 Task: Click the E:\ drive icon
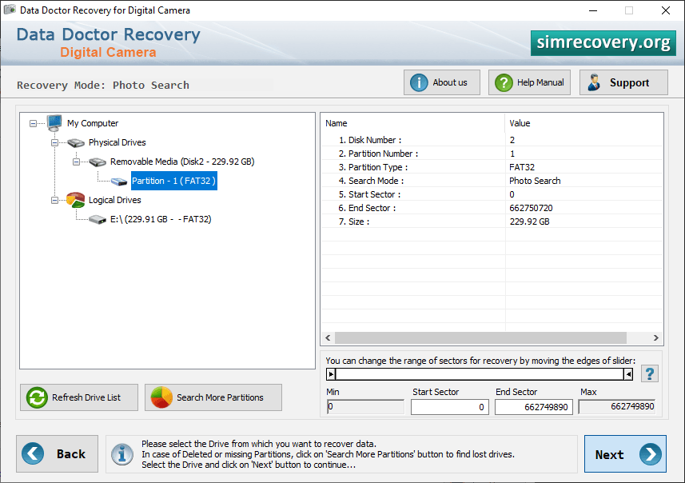coord(98,219)
